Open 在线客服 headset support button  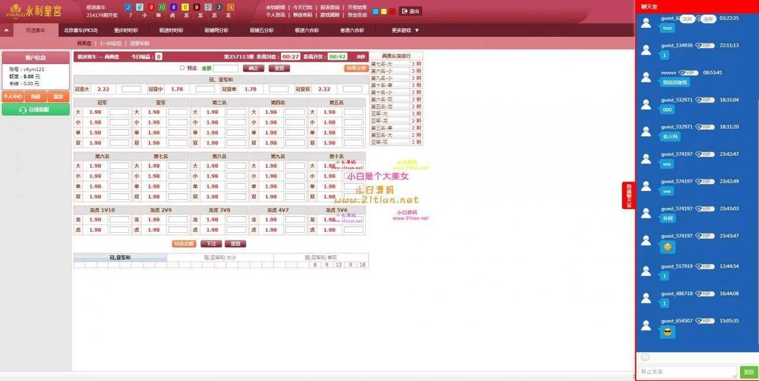point(36,110)
